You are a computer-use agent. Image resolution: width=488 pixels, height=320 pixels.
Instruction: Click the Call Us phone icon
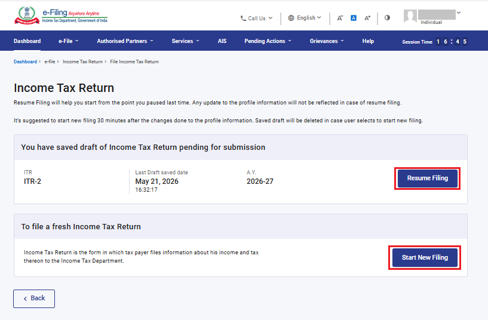pyautogui.click(x=243, y=19)
